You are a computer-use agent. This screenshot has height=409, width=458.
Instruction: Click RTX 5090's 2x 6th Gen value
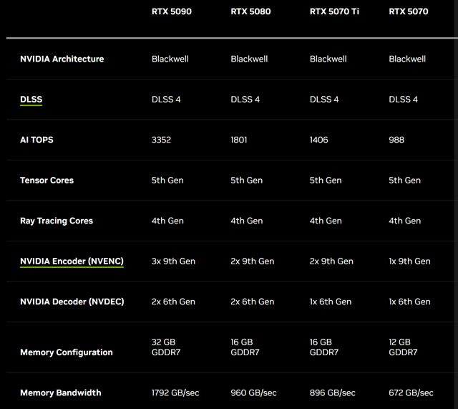point(173,302)
